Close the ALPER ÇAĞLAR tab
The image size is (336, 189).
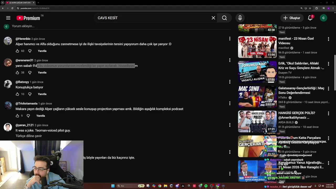34,3
